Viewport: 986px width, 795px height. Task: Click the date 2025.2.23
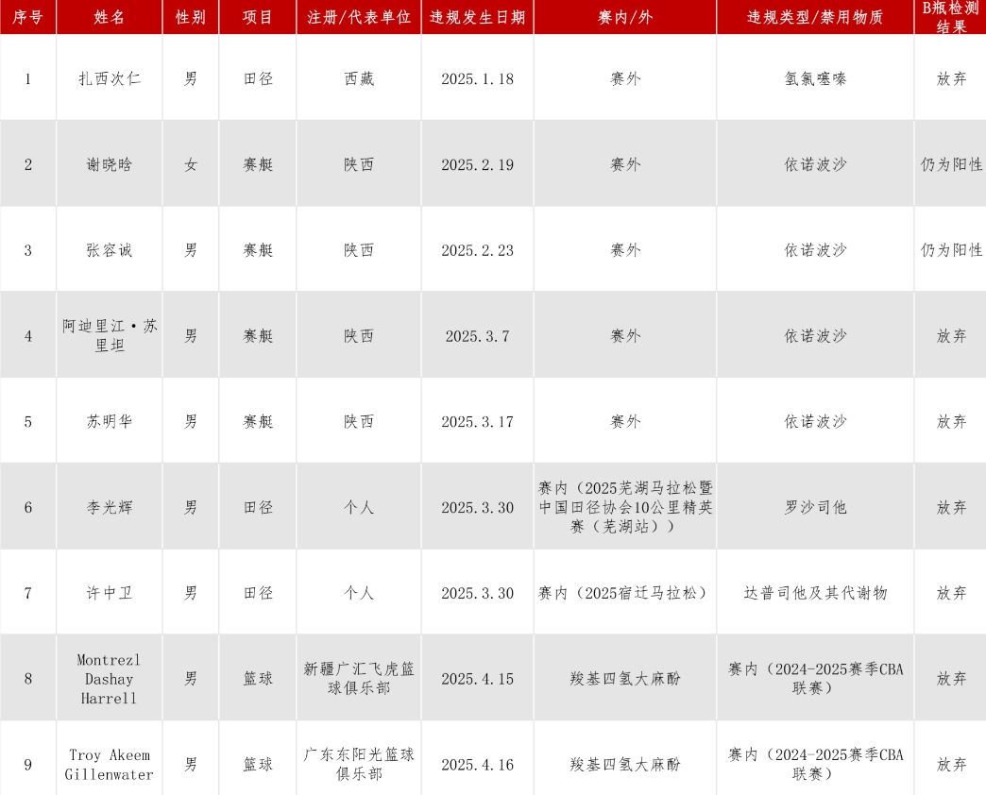(477, 250)
